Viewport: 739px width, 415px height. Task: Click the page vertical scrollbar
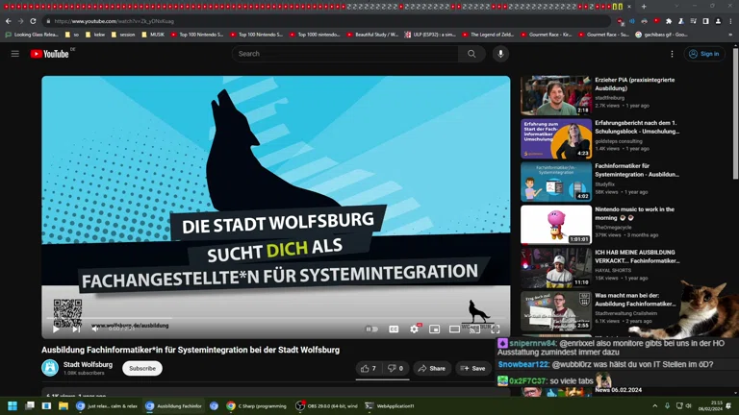(736, 113)
